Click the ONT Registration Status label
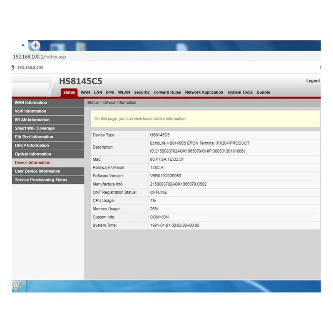The height and width of the screenshot is (333, 333). [x=114, y=192]
